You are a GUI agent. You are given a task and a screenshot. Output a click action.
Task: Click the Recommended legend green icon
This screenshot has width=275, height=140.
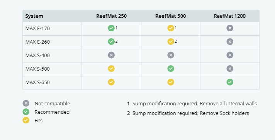(26, 112)
